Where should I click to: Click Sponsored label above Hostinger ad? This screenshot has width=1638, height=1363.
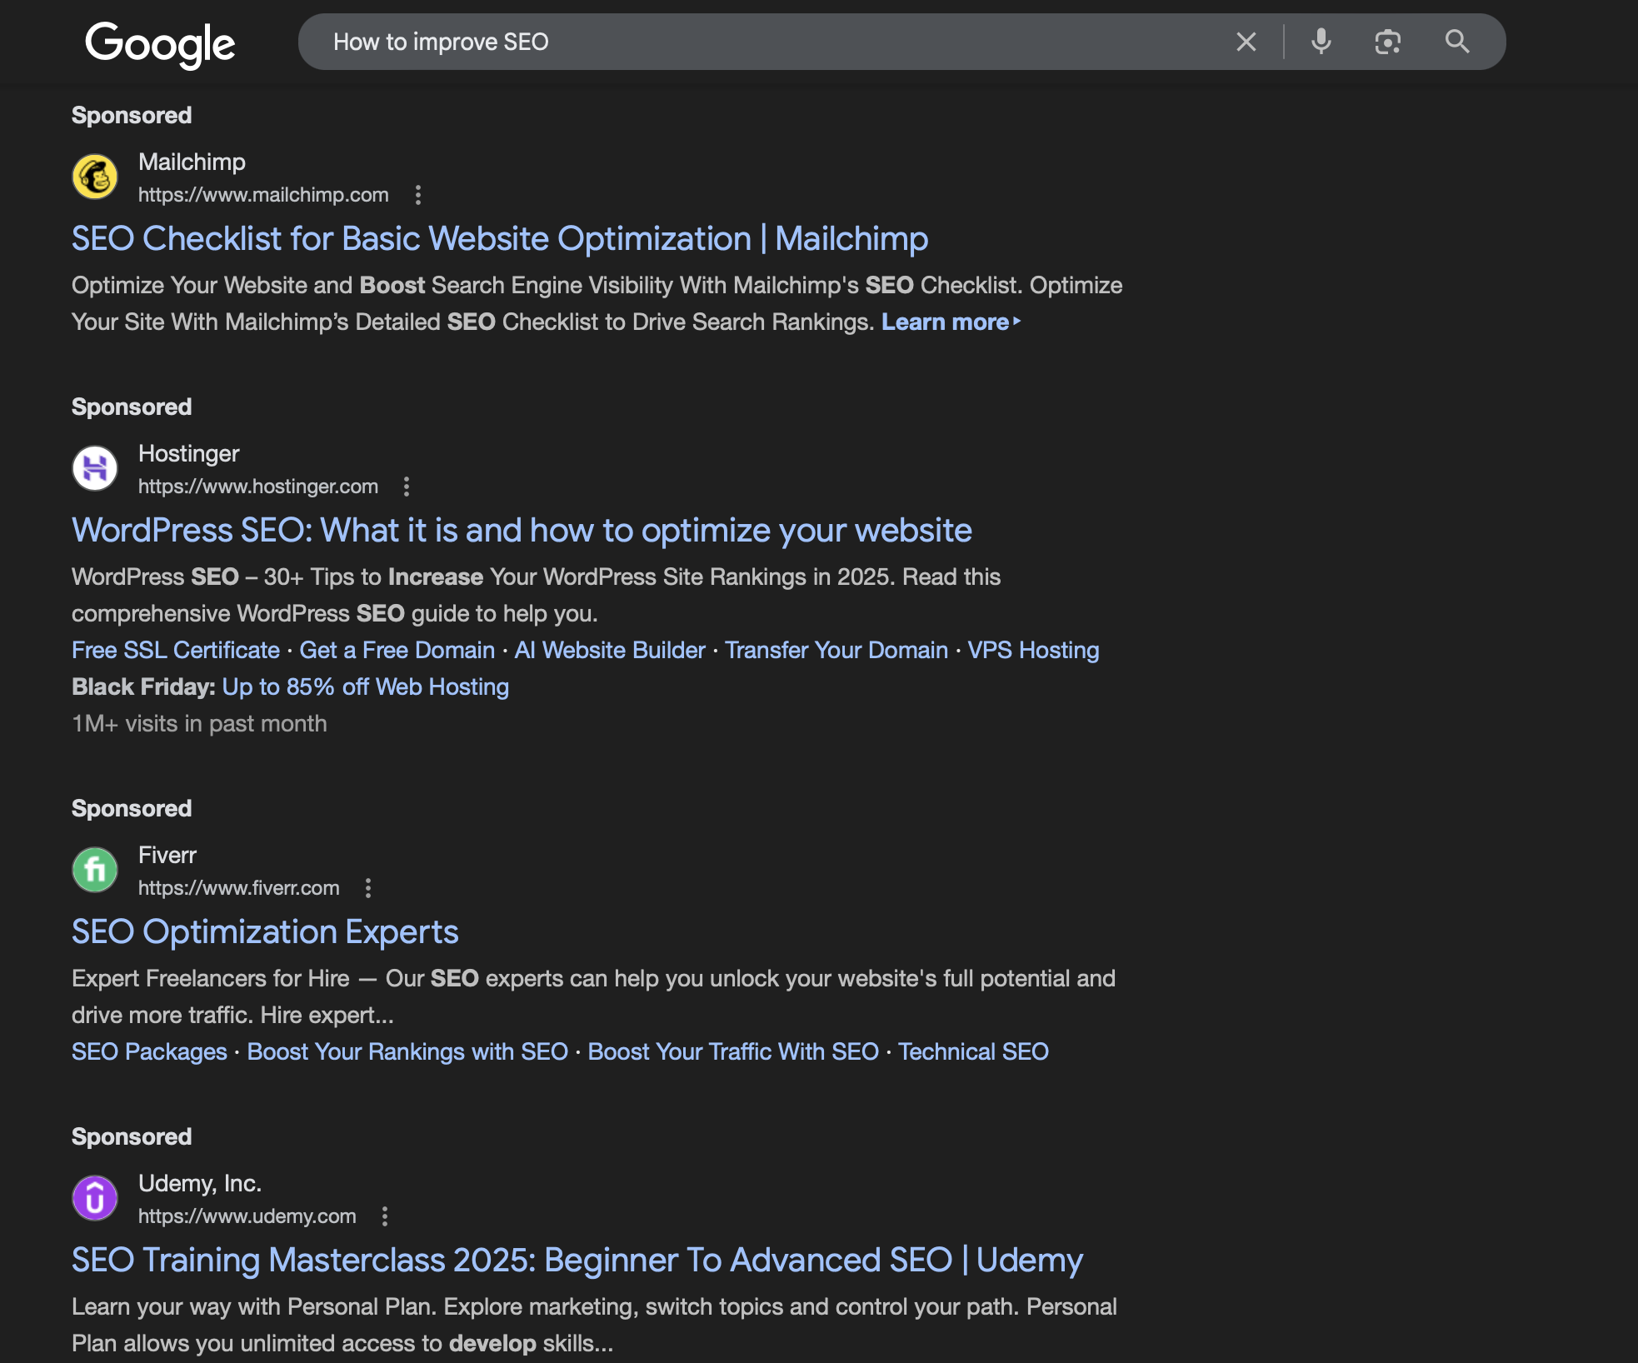pyautogui.click(x=132, y=407)
